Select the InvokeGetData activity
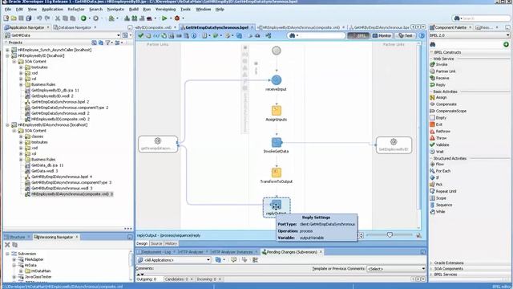This screenshot has width=513, height=289. point(276,142)
